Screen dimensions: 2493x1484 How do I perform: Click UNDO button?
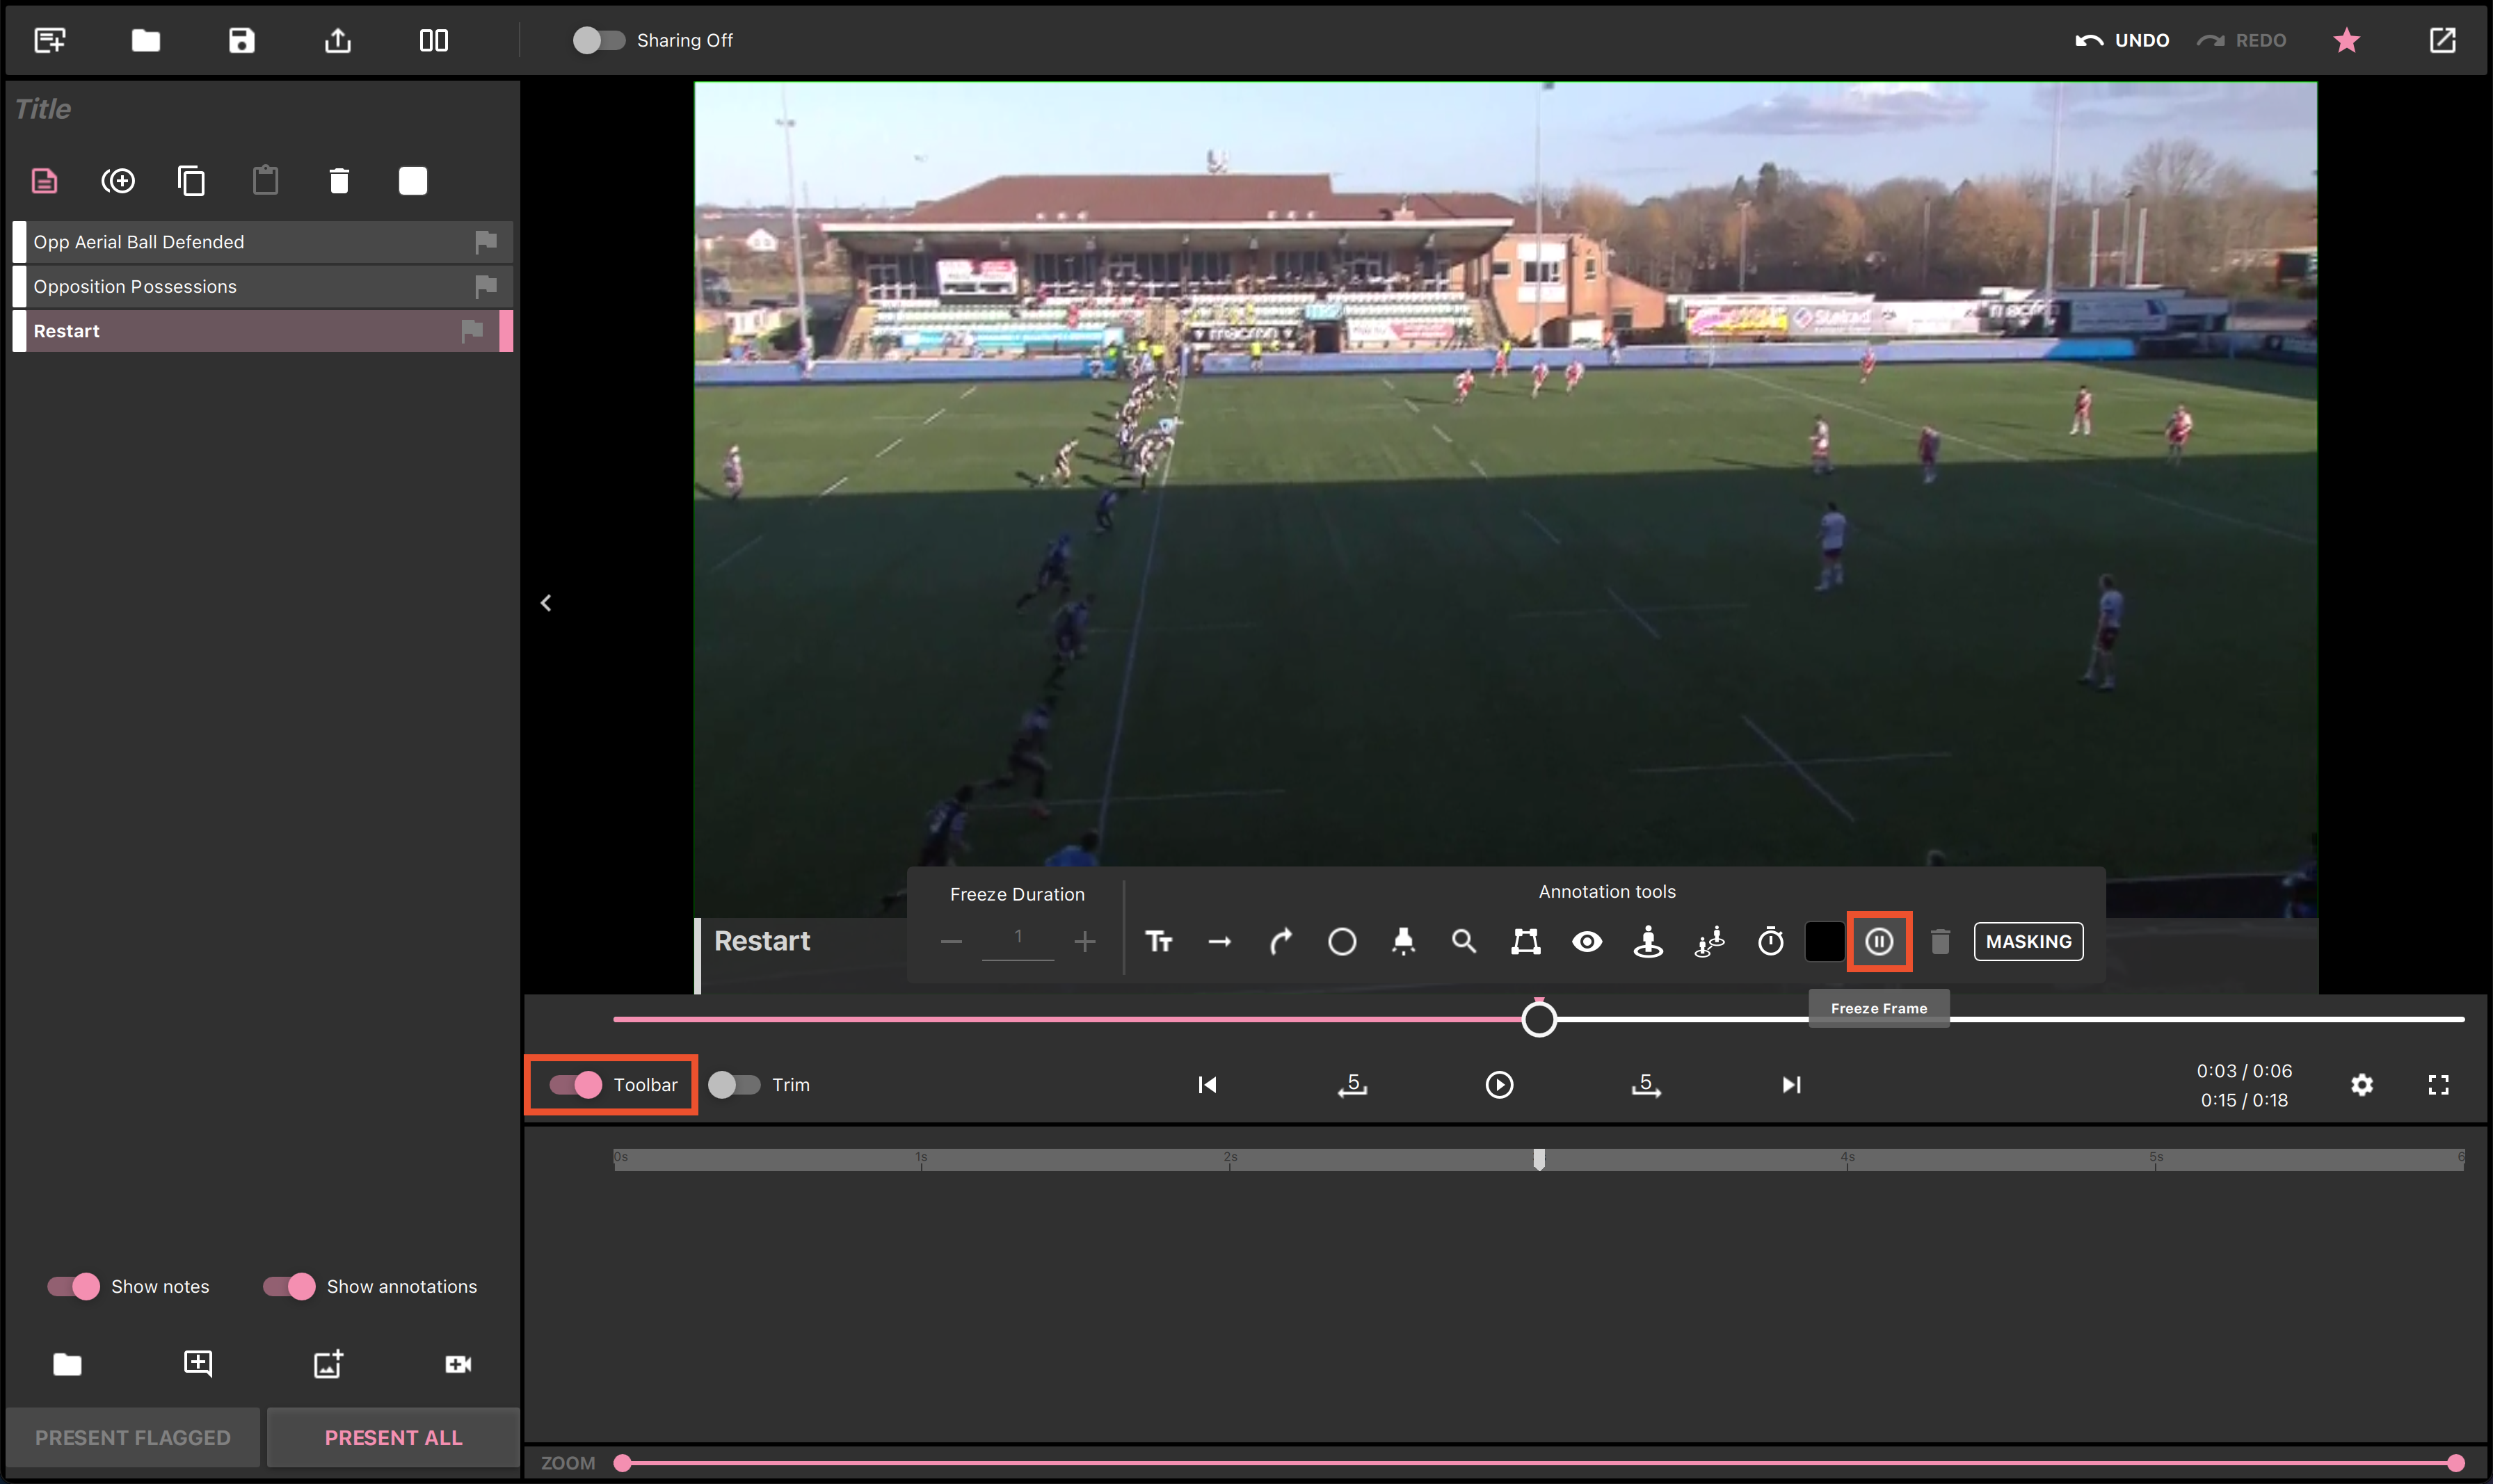[2122, 40]
